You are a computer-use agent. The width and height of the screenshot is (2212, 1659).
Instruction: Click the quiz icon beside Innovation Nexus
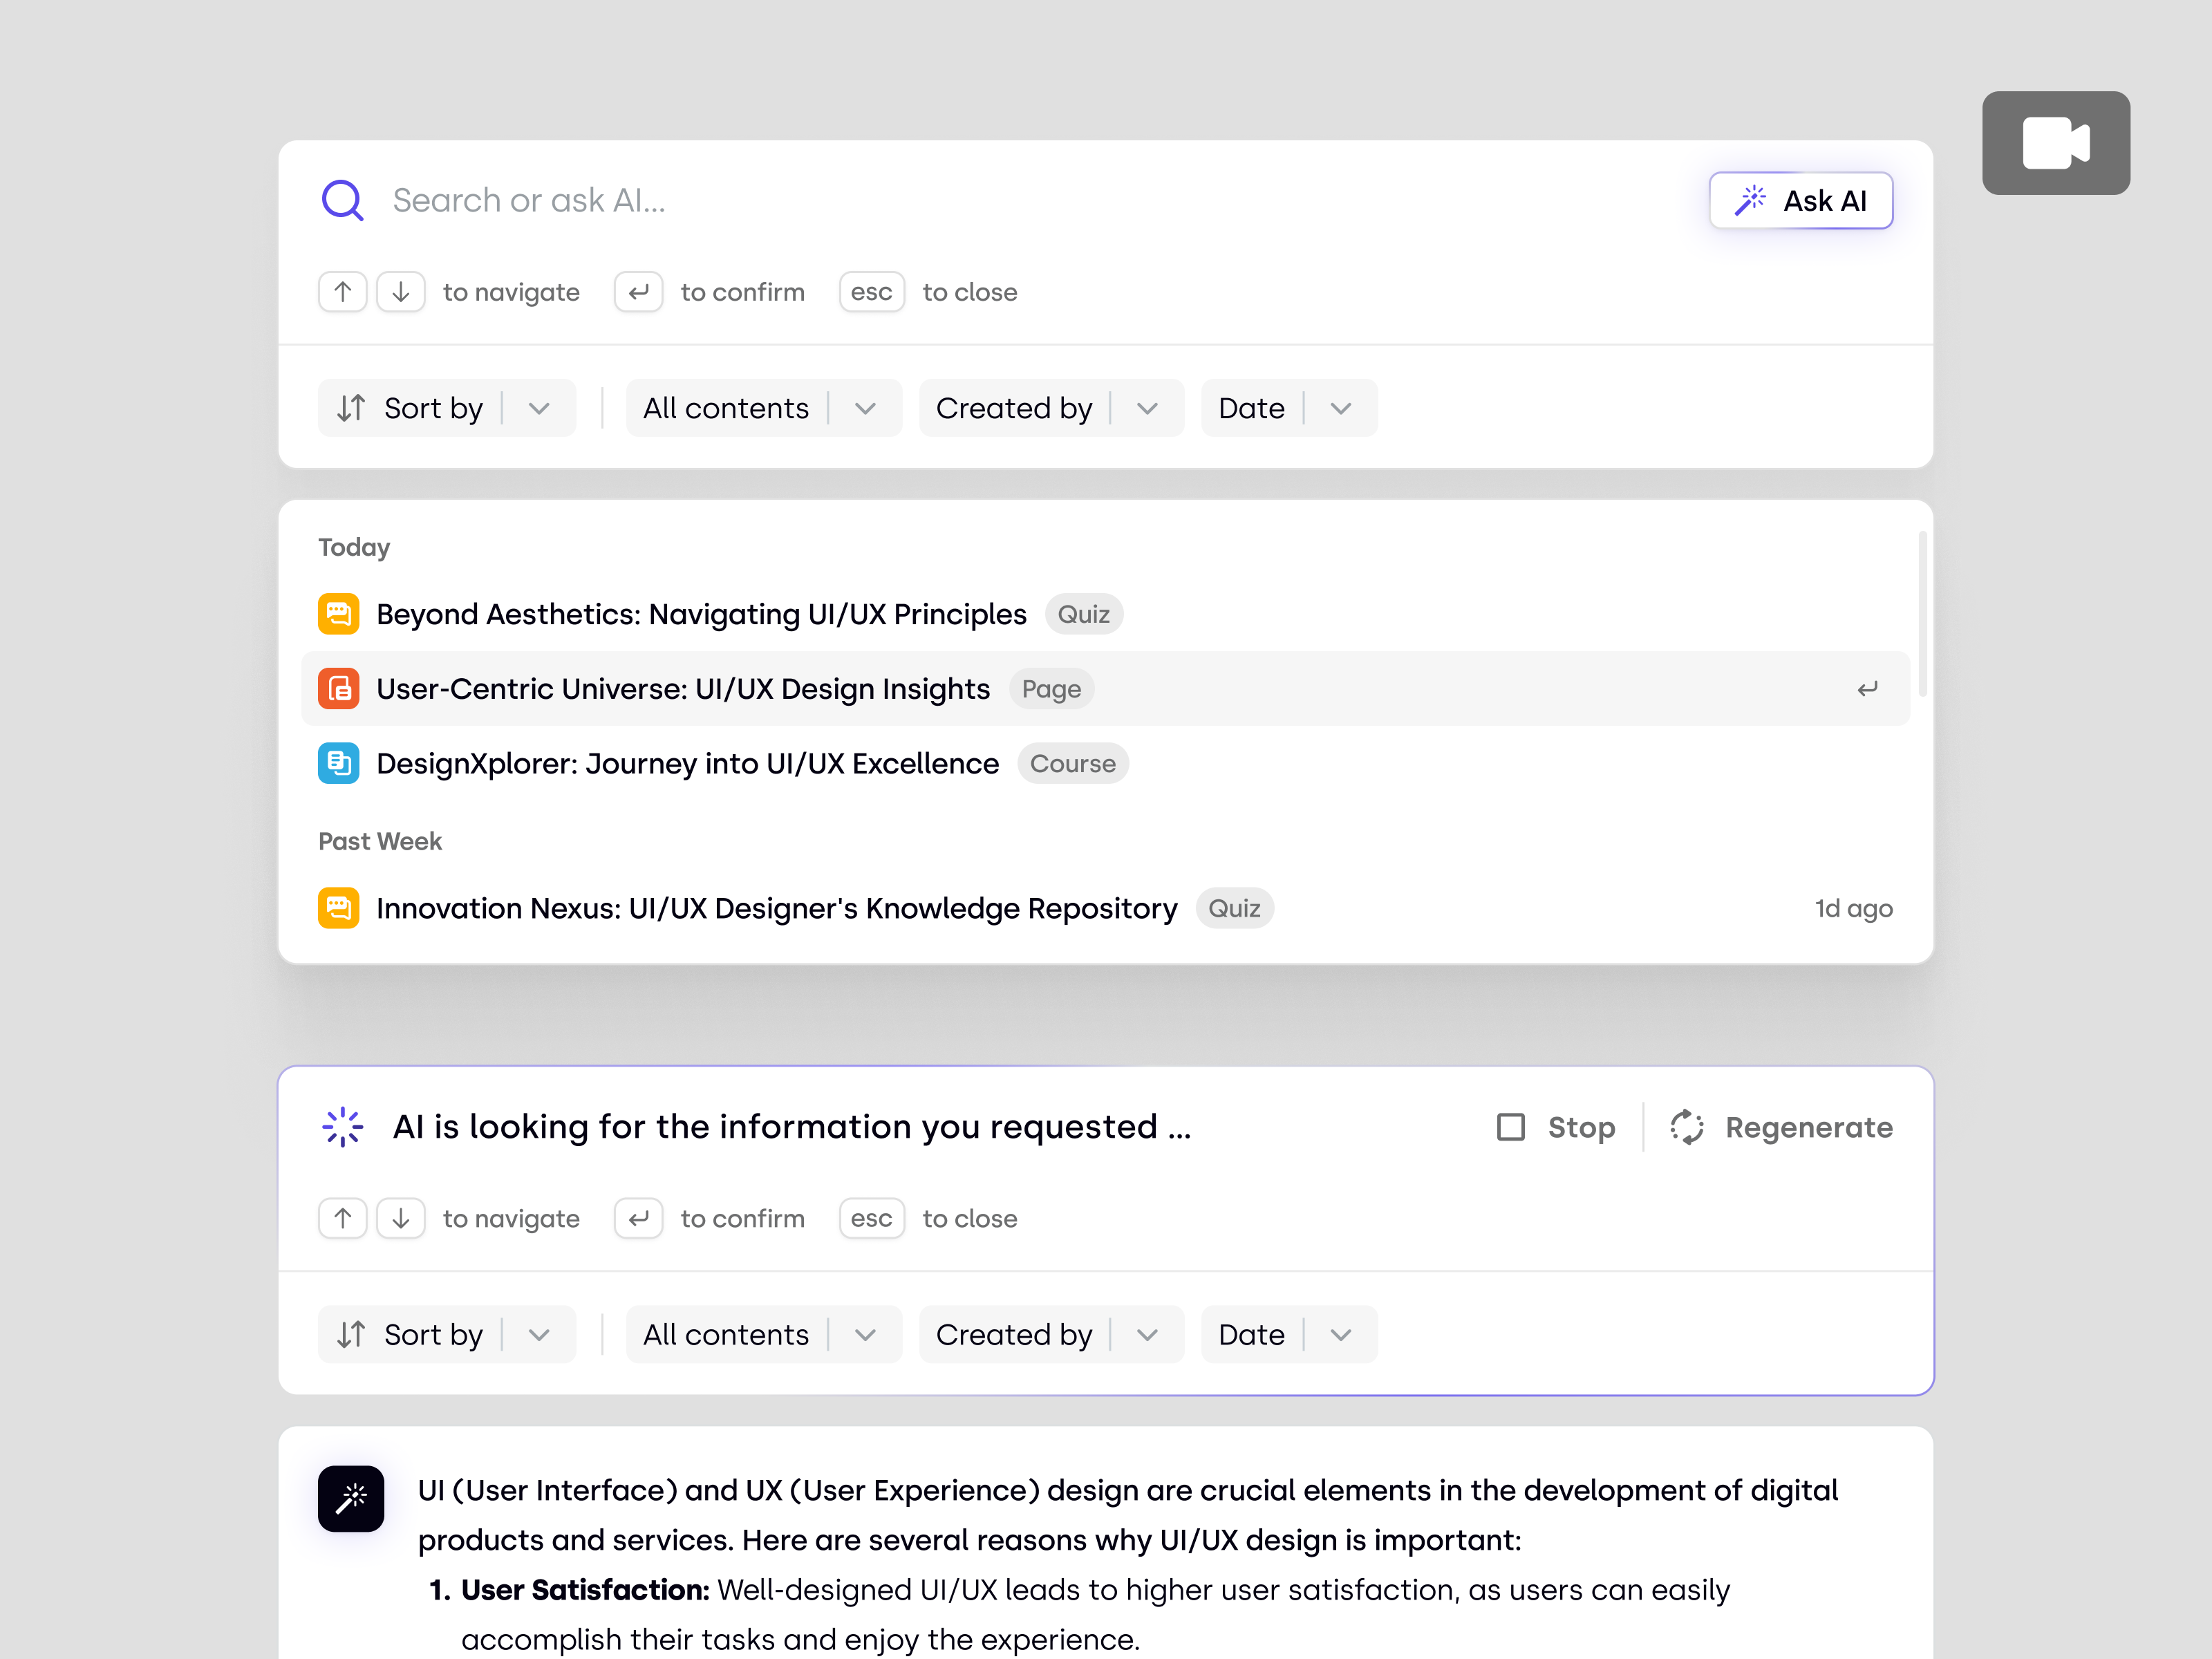pyautogui.click(x=339, y=908)
